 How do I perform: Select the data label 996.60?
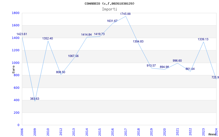tap(177, 61)
